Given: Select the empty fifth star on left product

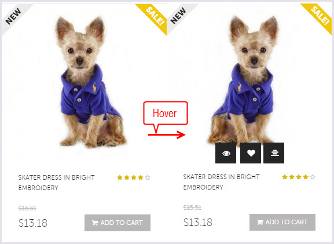Looking at the screenshot, I should [148, 177].
